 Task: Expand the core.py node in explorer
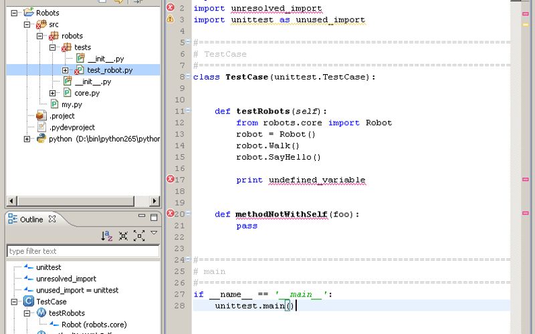click(53, 93)
